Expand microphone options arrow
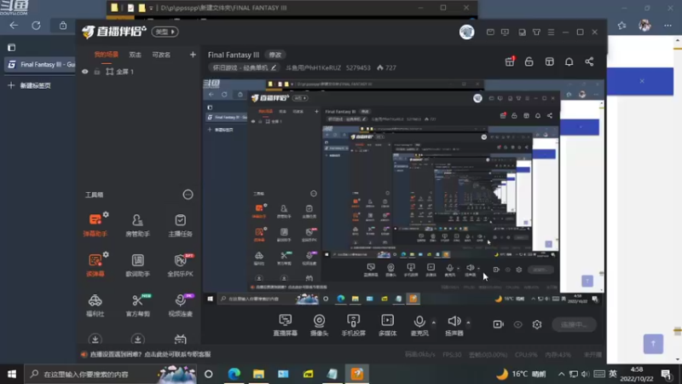The width and height of the screenshot is (682, 384). point(434,323)
